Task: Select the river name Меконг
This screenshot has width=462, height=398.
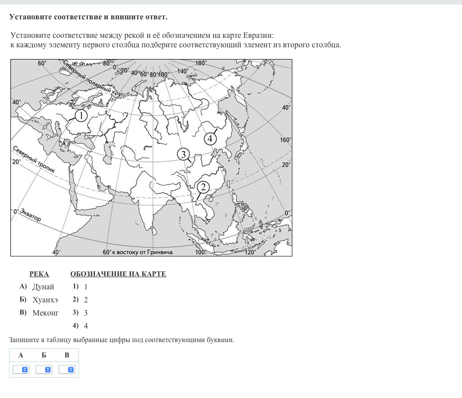Action: (46, 313)
